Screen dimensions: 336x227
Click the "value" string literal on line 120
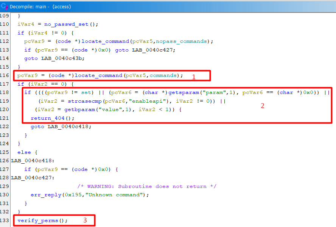point(110,110)
